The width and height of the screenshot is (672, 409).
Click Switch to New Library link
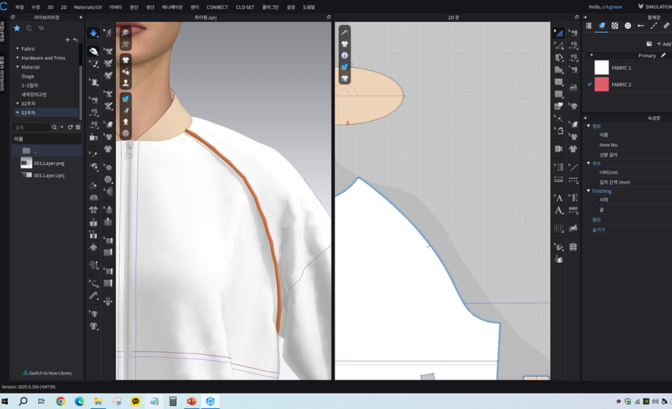coord(47,372)
